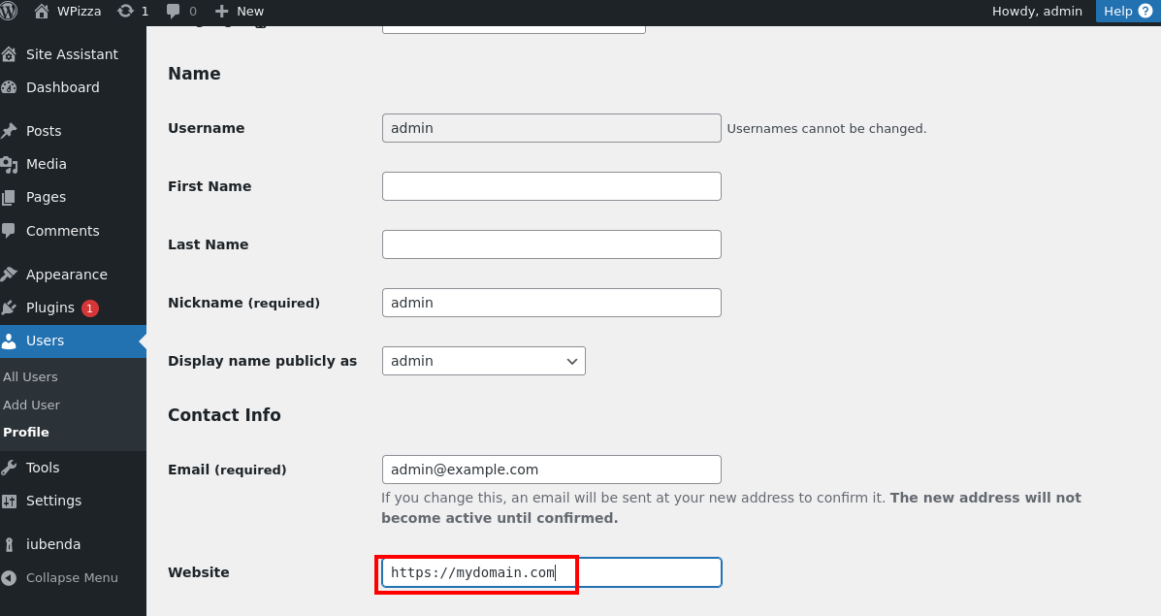Open the Posts pin icon

click(x=10, y=131)
